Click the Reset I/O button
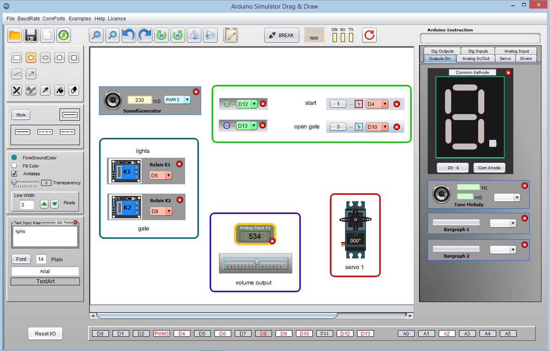 pos(45,333)
